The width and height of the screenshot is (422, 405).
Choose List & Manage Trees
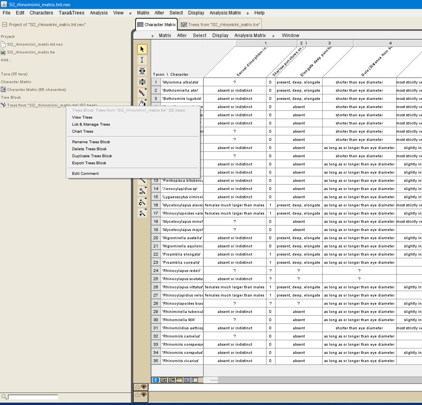[x=91, y=124]
